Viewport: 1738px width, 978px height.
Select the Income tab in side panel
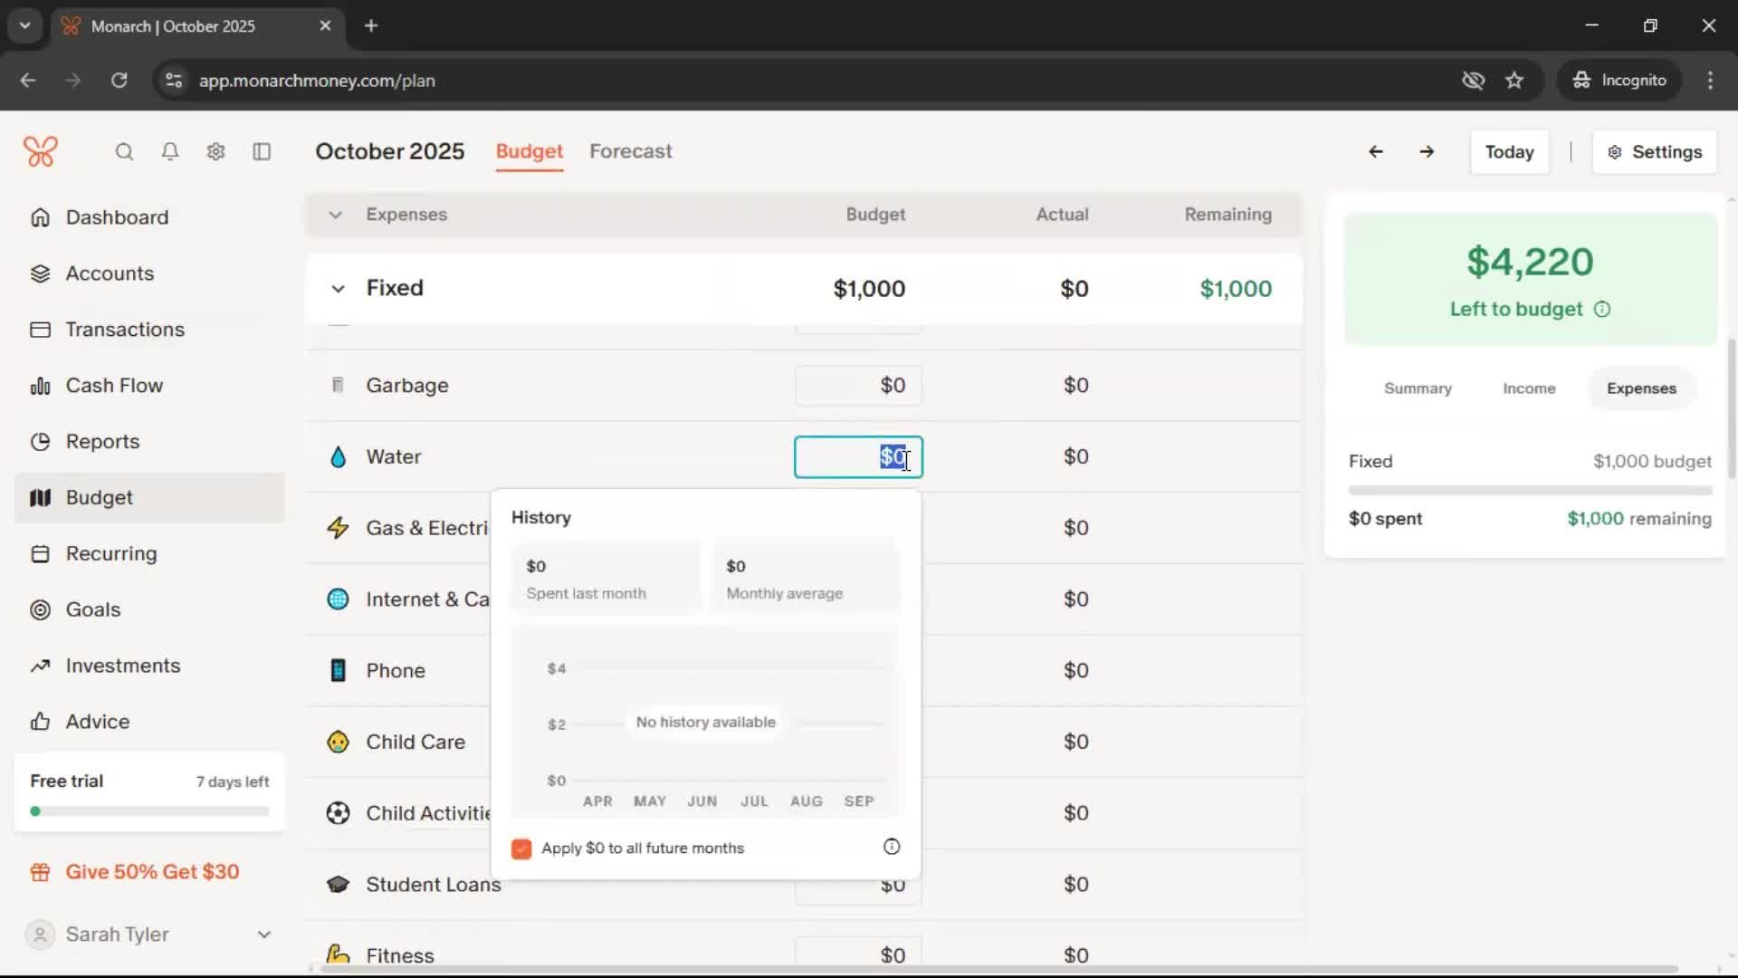(x=1529, y=388)
